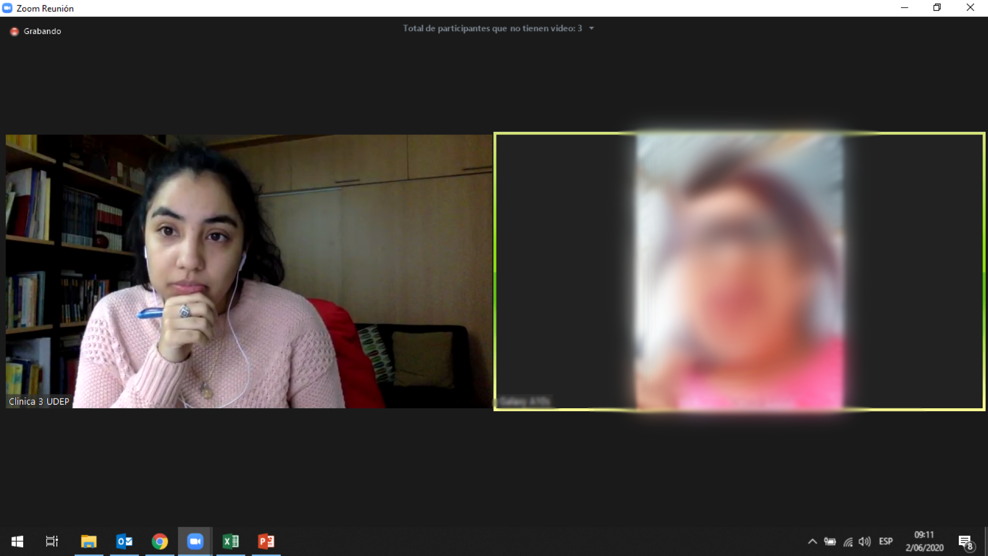
Task: Click the red Grabando recording indicator
Action: pos(14,31)
